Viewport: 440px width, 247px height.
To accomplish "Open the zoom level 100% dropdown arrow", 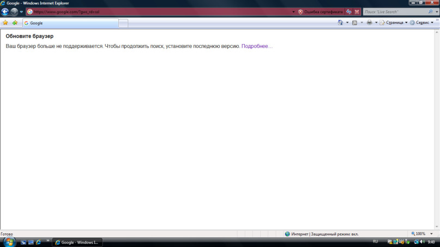I will (x=432, y=234).
